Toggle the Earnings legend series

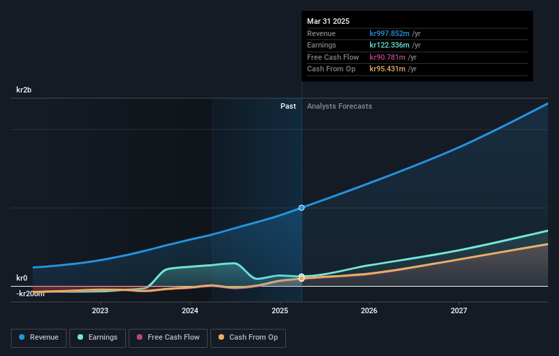[x=97, y=338]
